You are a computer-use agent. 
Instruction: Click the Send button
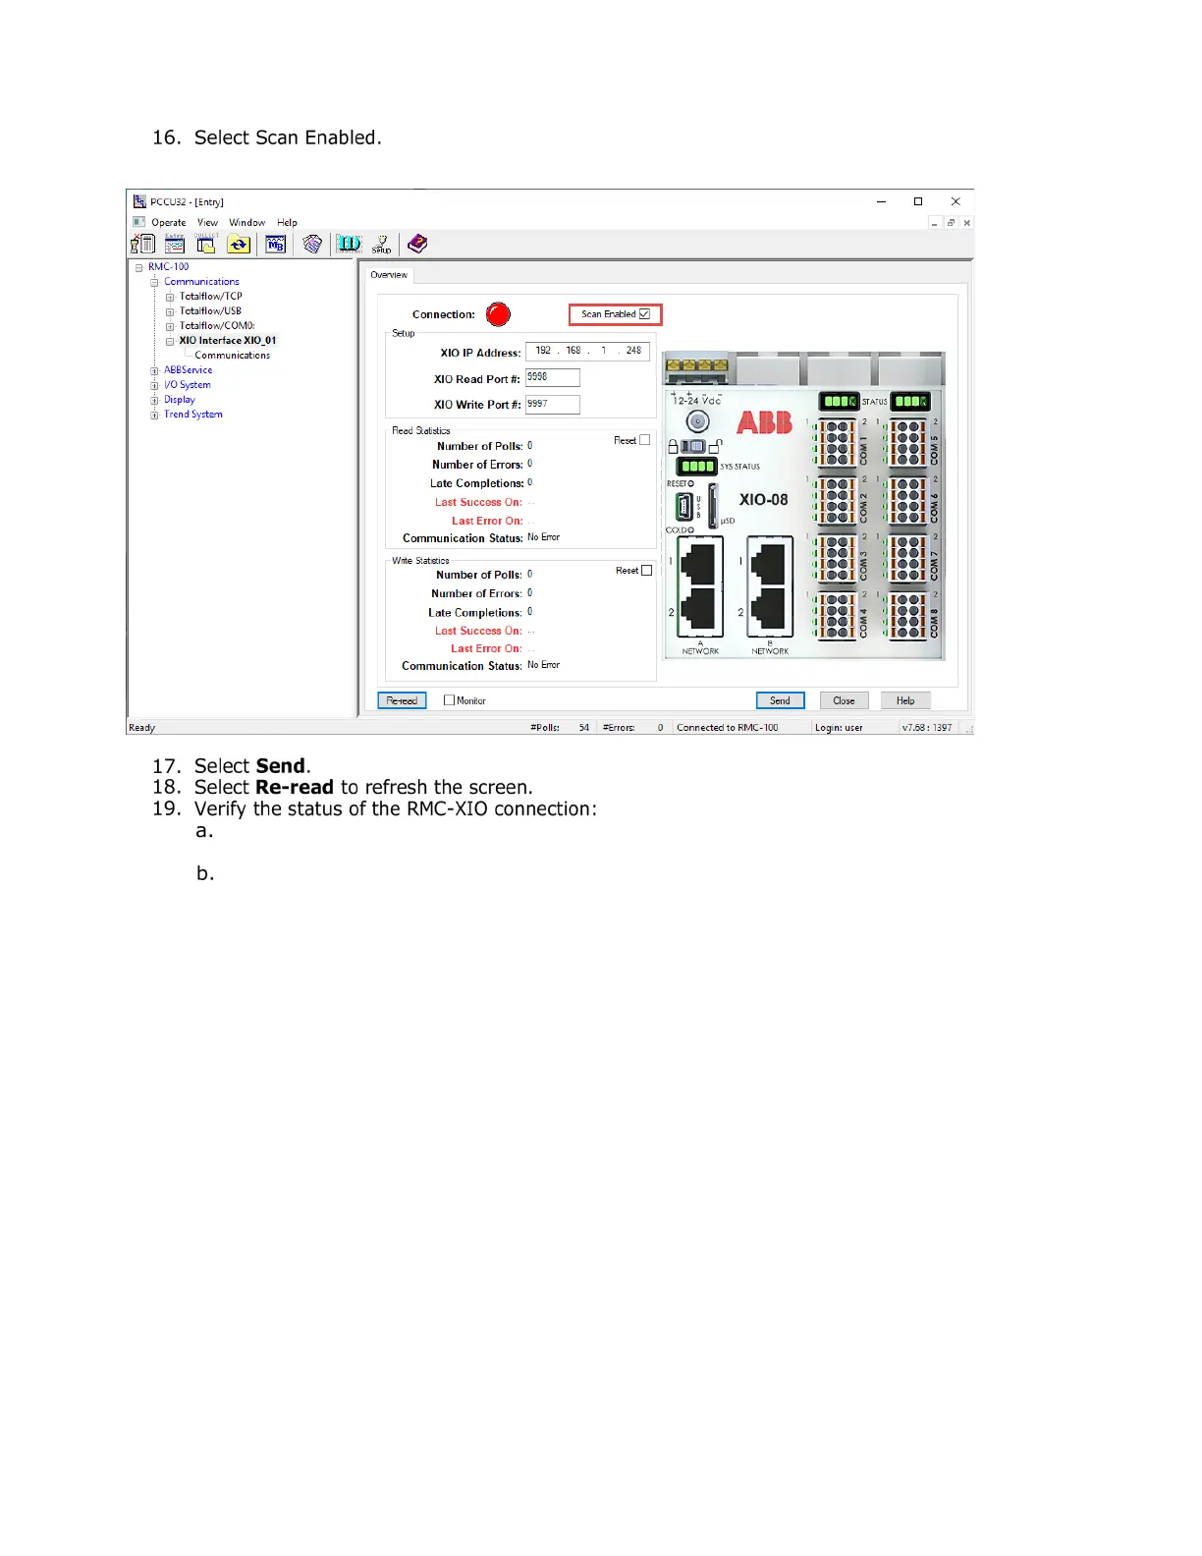click(780, 700)
